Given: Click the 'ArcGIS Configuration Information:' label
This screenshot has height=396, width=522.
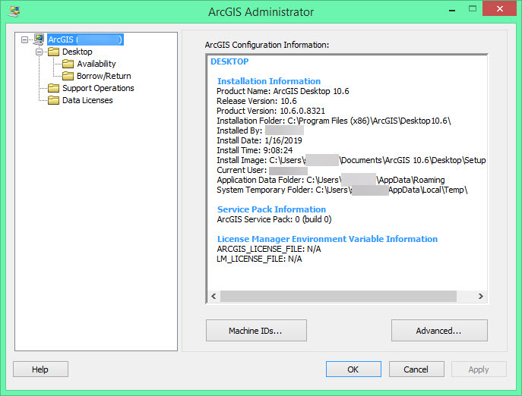Looking at the screenshot, I should (267, 45).
